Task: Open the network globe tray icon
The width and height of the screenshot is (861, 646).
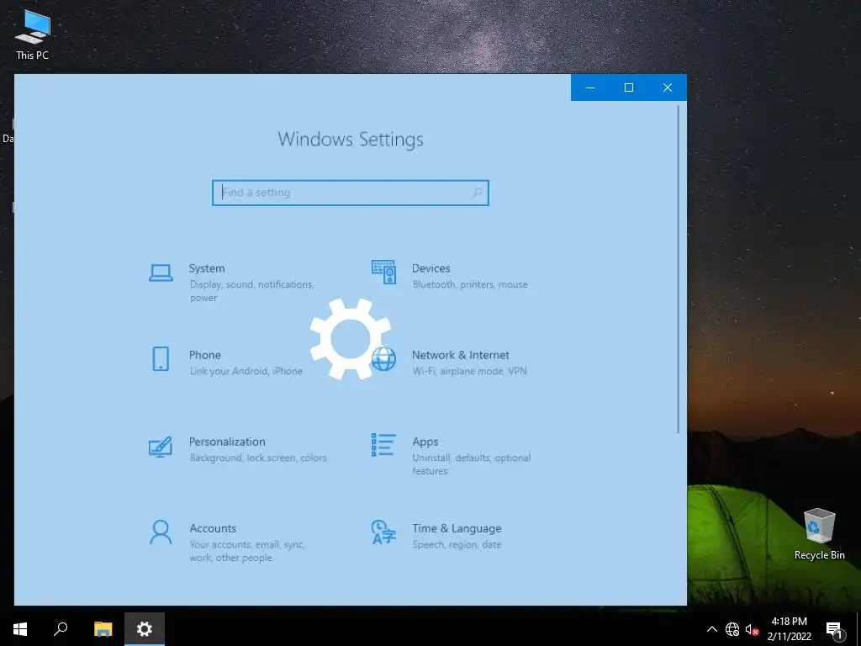Action: (732, 629)
